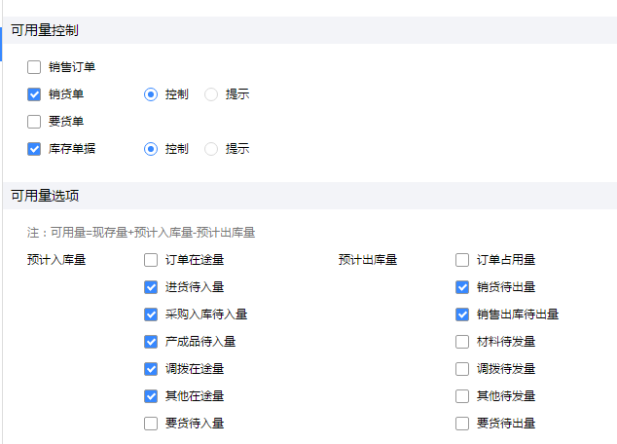617x444 pixels.
Task: Uncheck the 进货待入量 option
Action: [x=151, y=287]
